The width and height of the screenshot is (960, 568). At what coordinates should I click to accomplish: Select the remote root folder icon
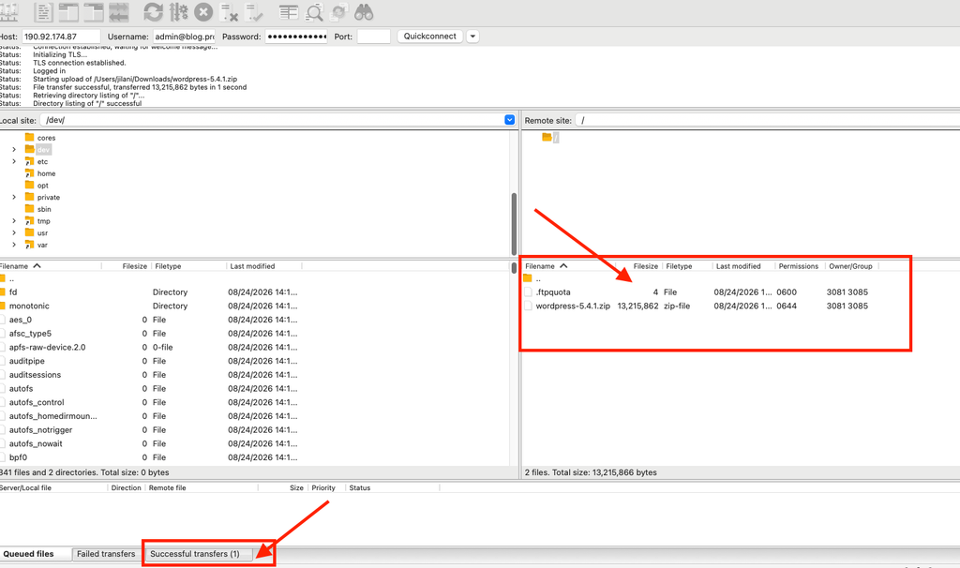pos(547,137)
